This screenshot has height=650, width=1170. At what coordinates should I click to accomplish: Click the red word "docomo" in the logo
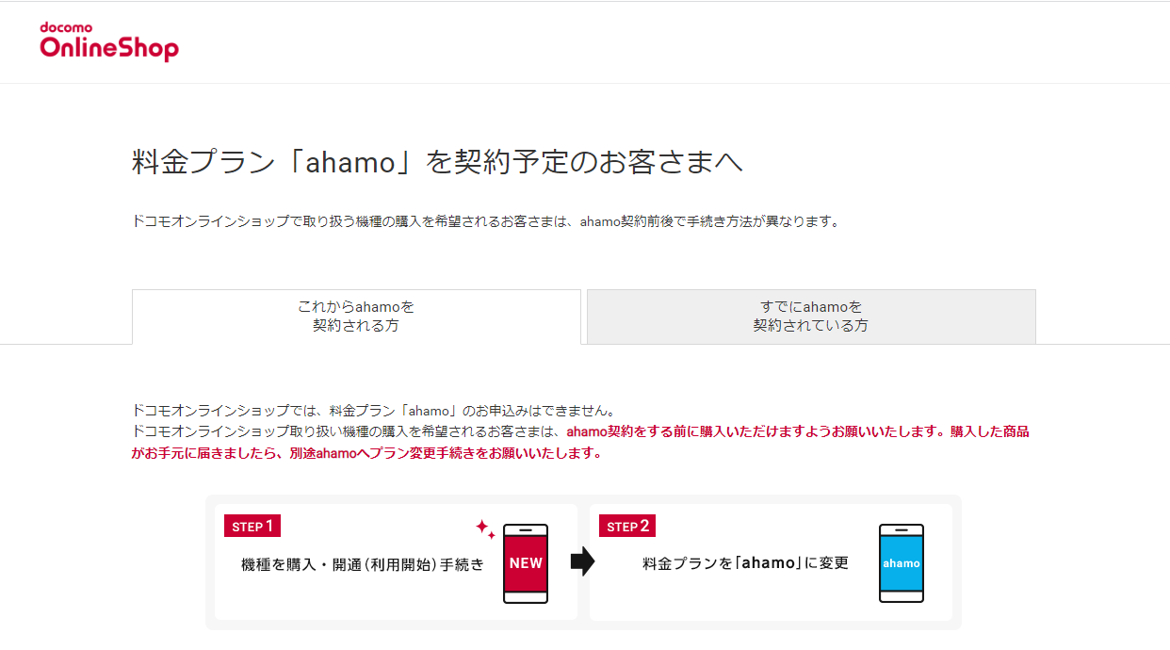[64, 27]
